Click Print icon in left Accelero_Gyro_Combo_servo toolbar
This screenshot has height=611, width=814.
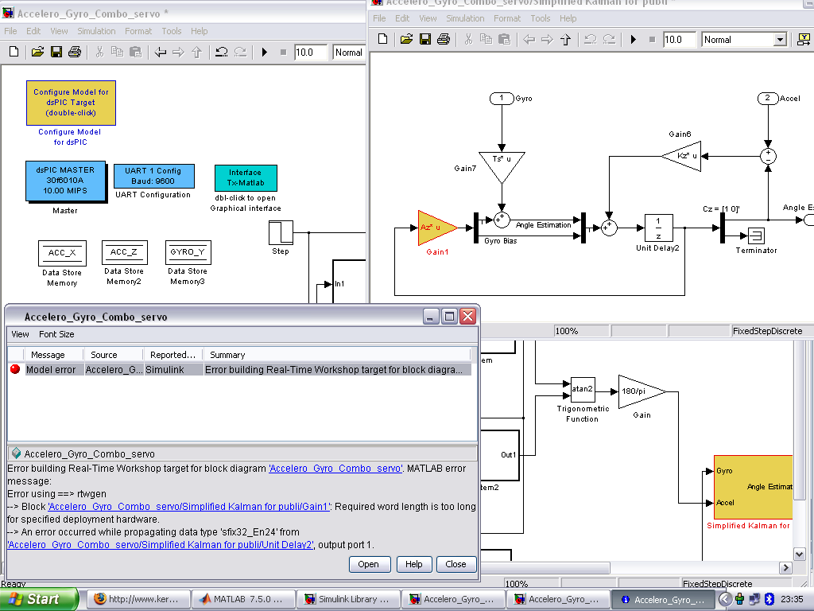click(75, 52)
